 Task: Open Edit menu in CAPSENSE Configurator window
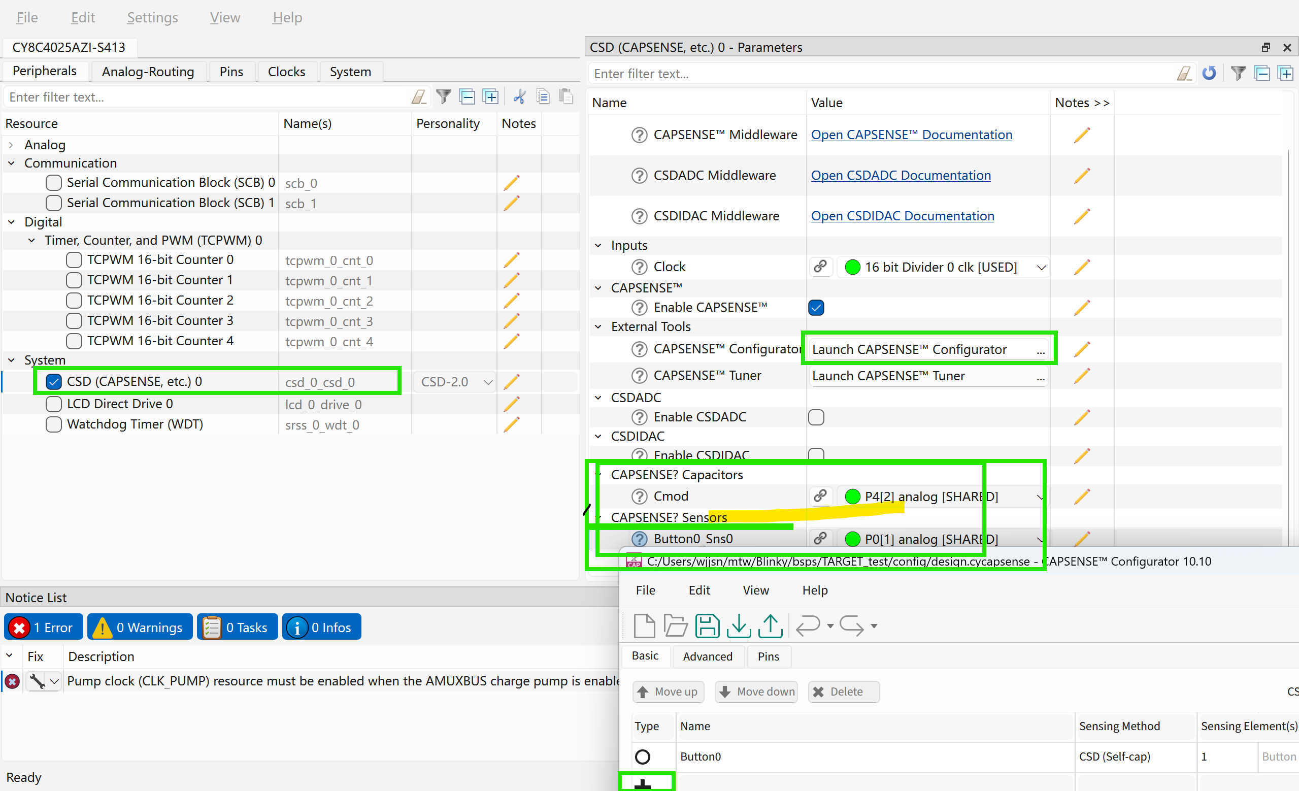(699, 590)
